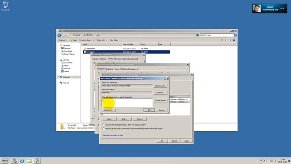The image size is (291, 164).
Task: Open Managing permission entries link
Action: 113,135
